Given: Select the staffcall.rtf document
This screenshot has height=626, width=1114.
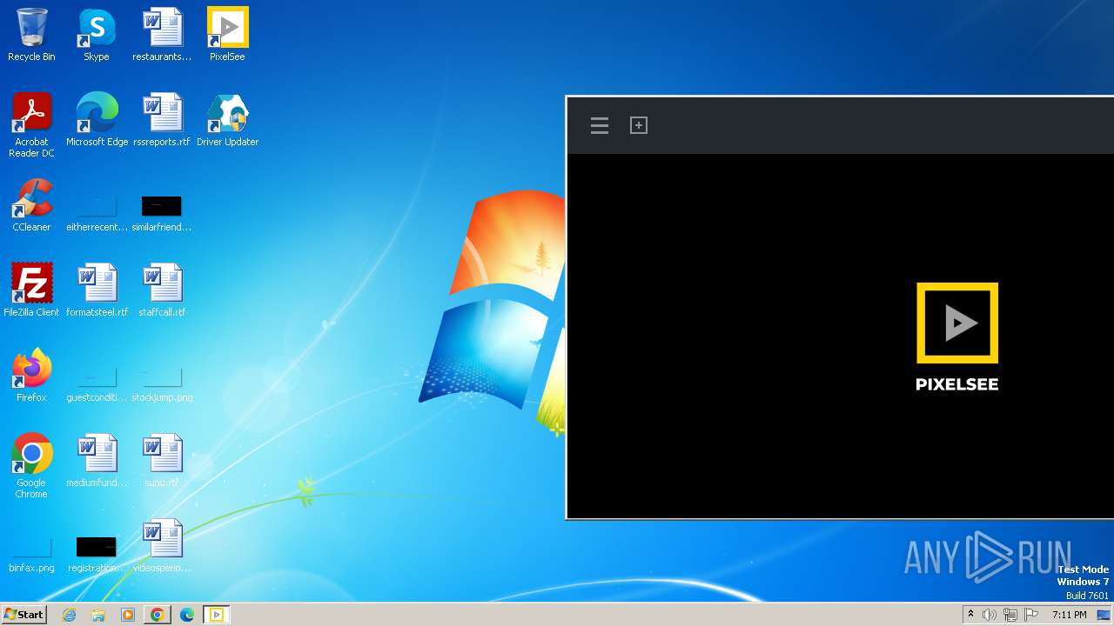Looking at the screenshot, I should click(x=162, y=290).
